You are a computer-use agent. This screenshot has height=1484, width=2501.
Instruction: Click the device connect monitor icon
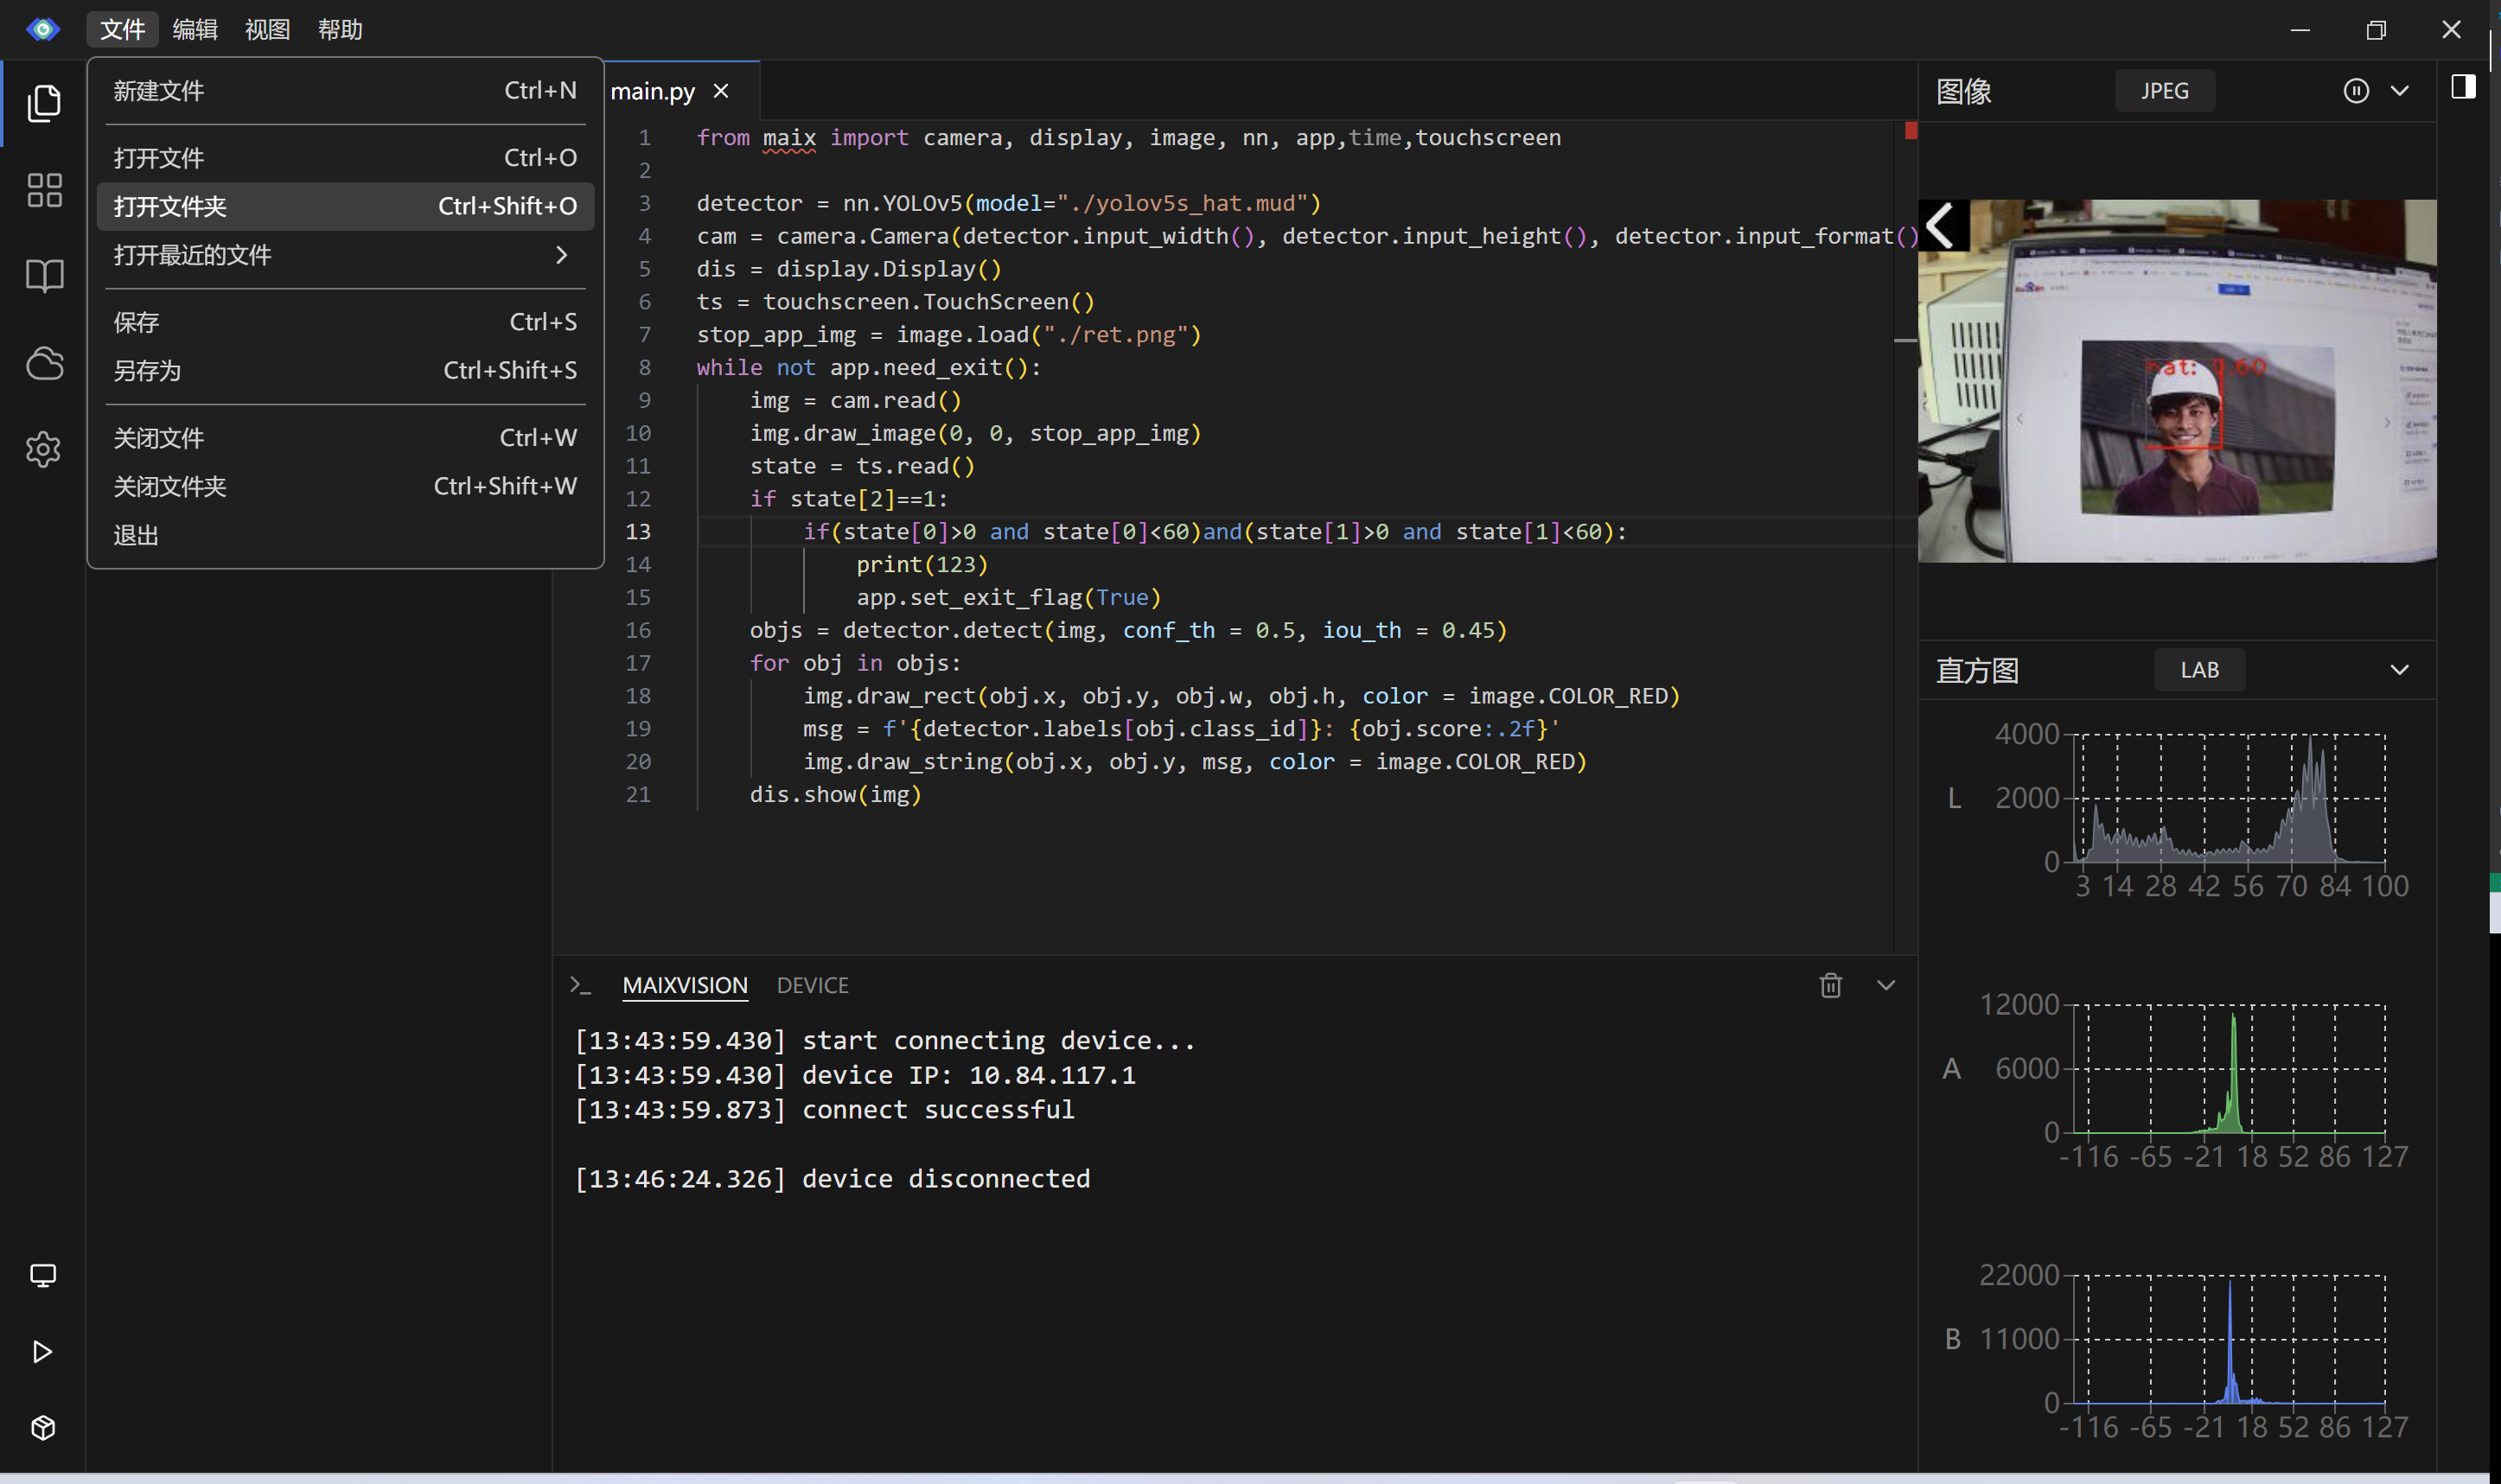click(x=43, y=1275)
